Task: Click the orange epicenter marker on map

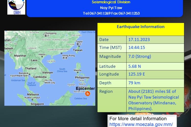Action: point(88,93)
